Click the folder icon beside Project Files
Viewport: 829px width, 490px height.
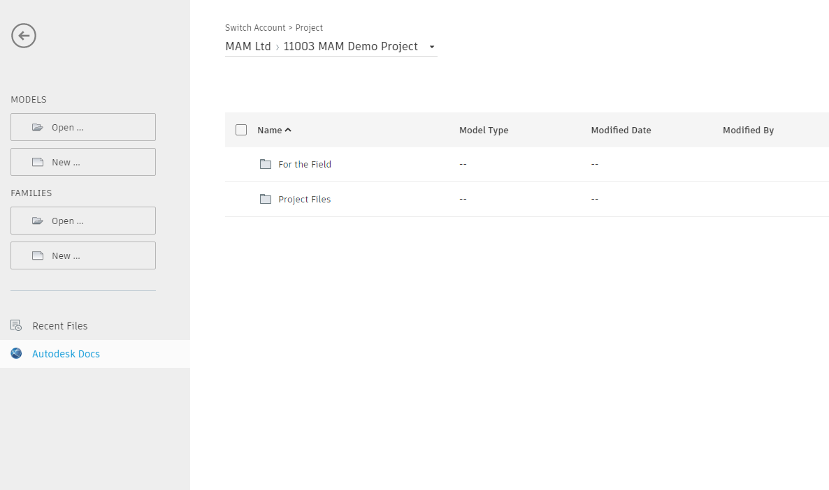coord(266,199)
